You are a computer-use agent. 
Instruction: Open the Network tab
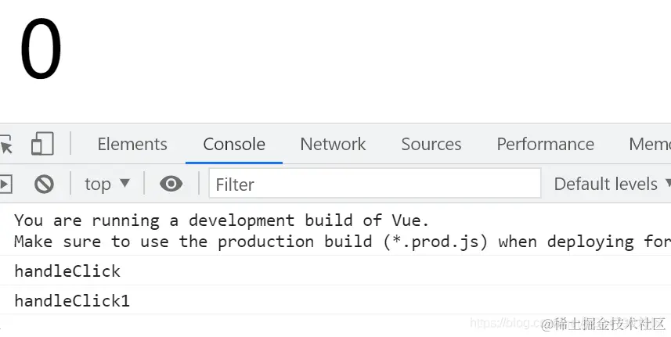click(x=333, y=144)
